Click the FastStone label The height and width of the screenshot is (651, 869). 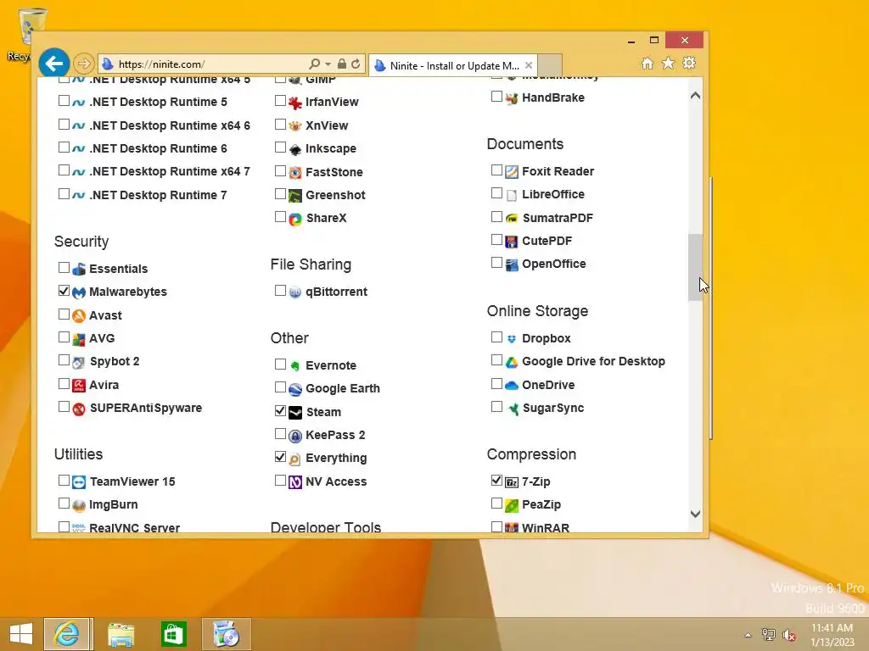click(334, 172)
